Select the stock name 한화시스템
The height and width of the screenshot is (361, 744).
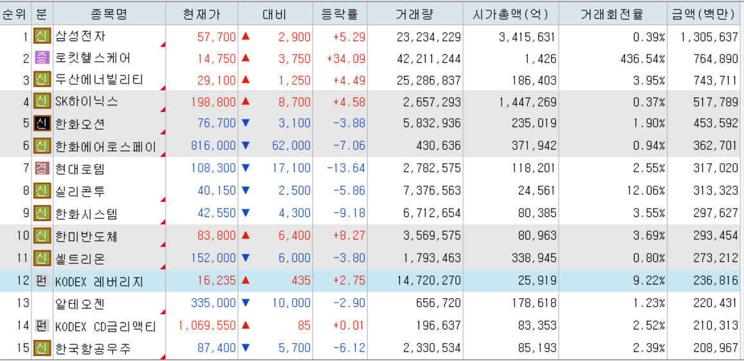(86, 213)
